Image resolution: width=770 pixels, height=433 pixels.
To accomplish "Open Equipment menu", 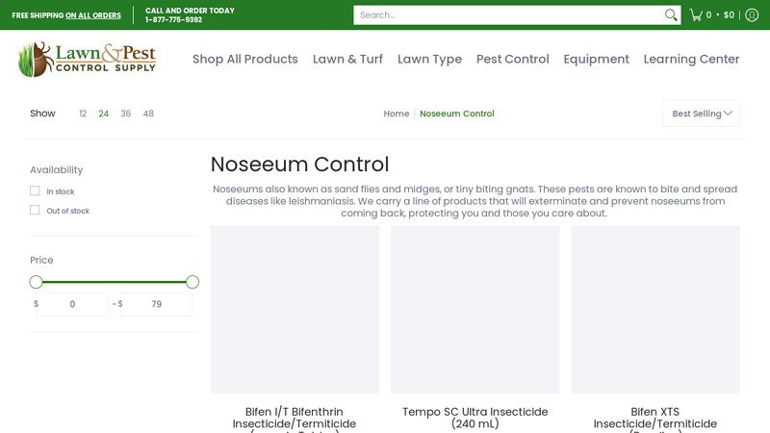I will 596,60.
